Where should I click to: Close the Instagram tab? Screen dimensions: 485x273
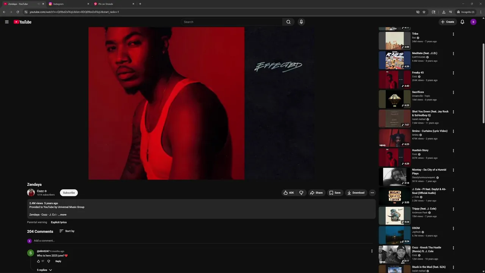point(88,4)
